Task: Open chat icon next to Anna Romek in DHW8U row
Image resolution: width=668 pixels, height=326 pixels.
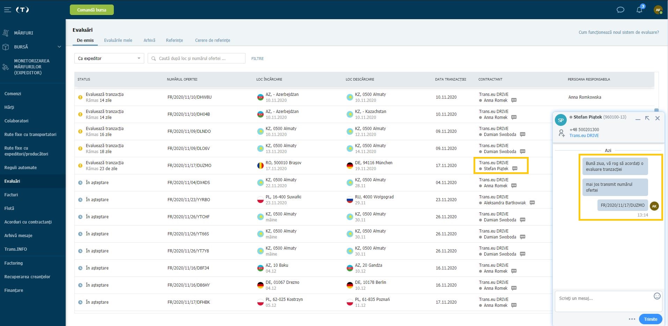Action: coord(514,100)
